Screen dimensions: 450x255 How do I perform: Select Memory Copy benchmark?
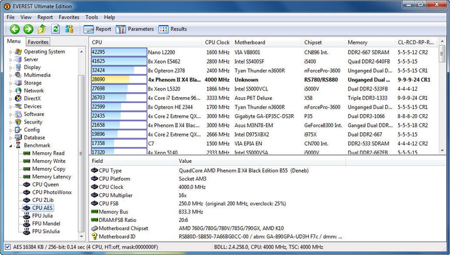49,169
